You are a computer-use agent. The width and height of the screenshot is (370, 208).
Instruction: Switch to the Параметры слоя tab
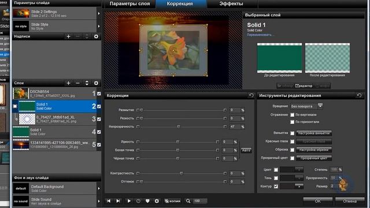point(129,4)
